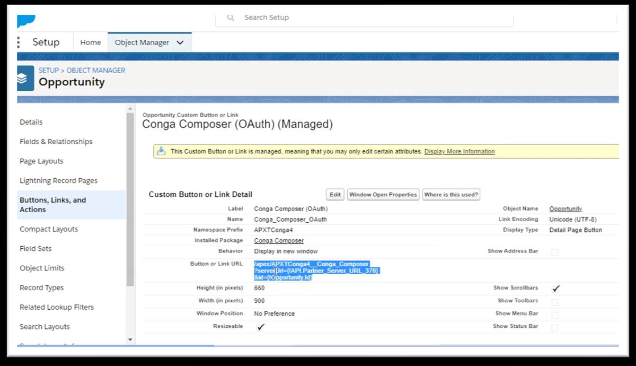Toggle the Show Toolbars checkbox

tap(555, 302)
